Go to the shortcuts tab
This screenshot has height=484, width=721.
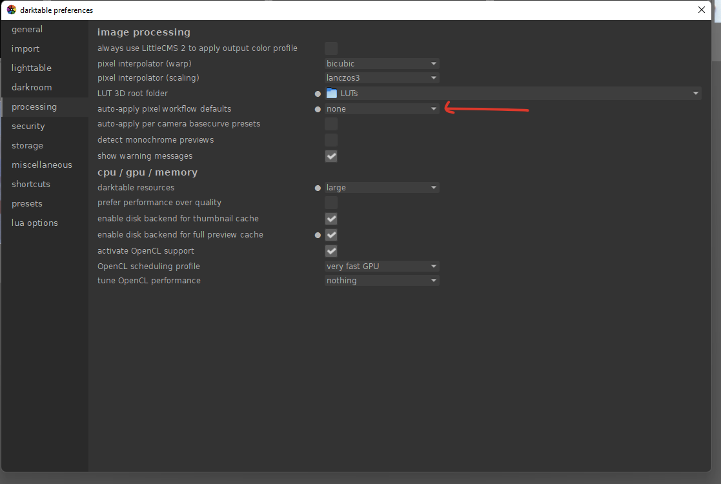pyautogui.click(x=45, y=184)
